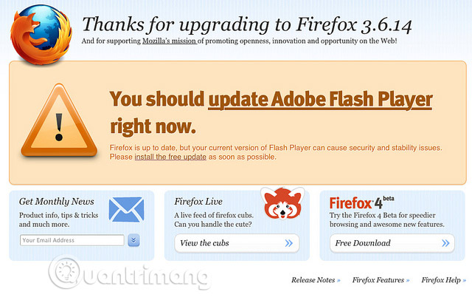Follow the update Adobe Flash Player link
This screenshot has width=472, height=300.
pos(320,100)
